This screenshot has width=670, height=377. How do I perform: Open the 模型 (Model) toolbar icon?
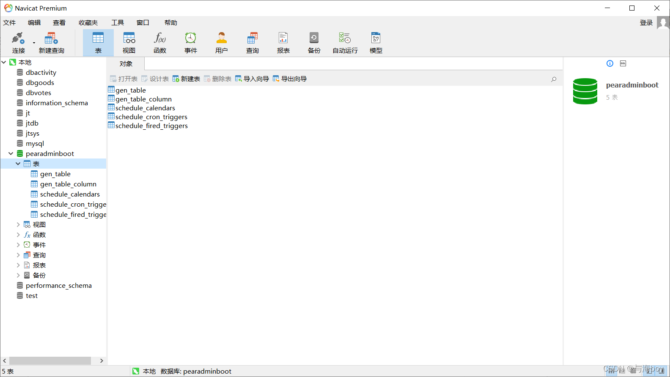(x=376, y=43)
